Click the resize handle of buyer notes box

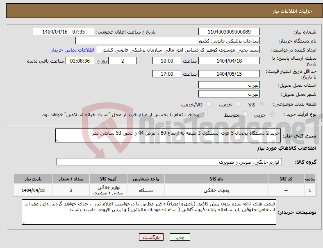24,222
